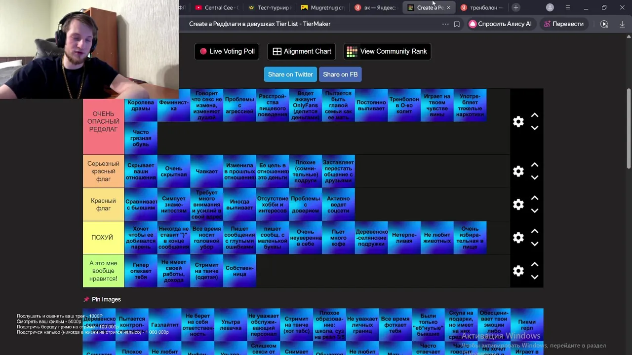Move Серьезный красный флаг tier up
Image resolution: width=632 pixels, height=355 pixels.
(x=534, y=165)
